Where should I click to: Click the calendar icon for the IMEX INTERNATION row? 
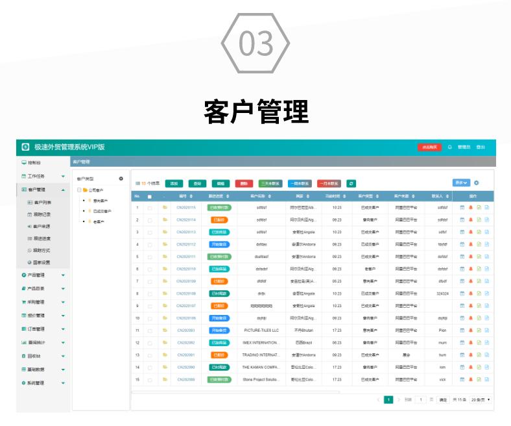(462, 343)
